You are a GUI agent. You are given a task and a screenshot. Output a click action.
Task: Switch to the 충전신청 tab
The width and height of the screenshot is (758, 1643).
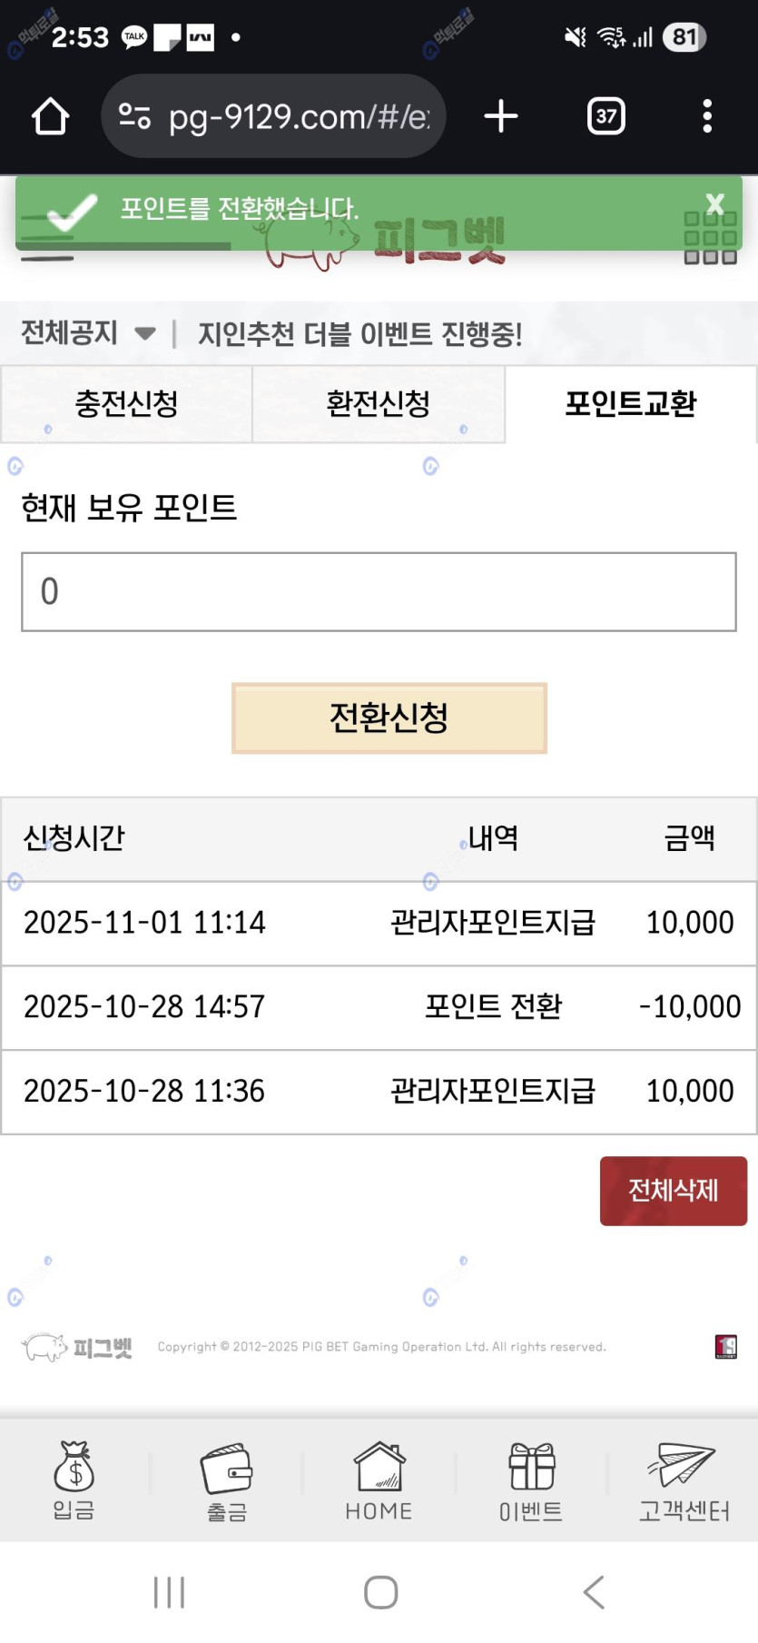pos(126,404)
